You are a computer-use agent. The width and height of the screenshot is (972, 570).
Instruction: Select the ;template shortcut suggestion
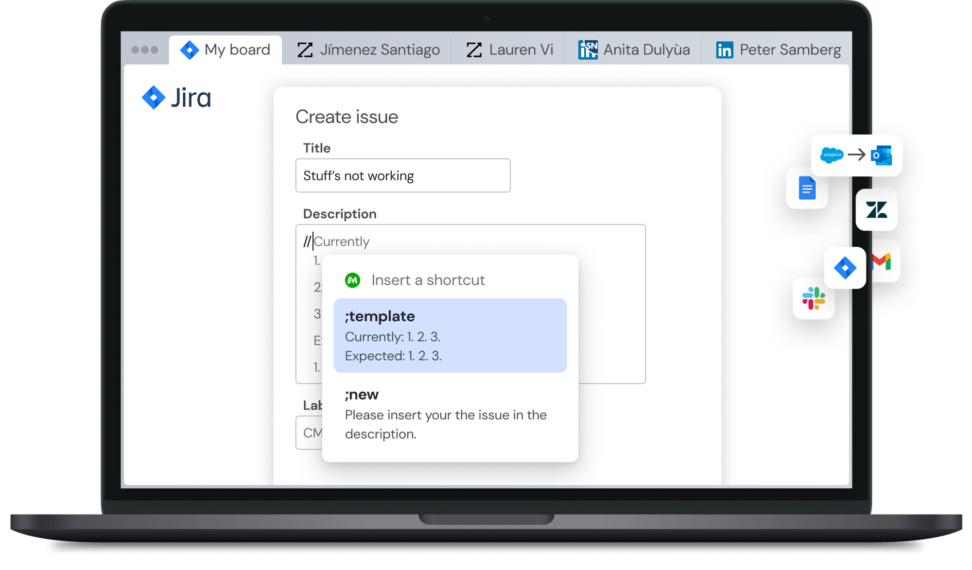[x=450, y=335]
